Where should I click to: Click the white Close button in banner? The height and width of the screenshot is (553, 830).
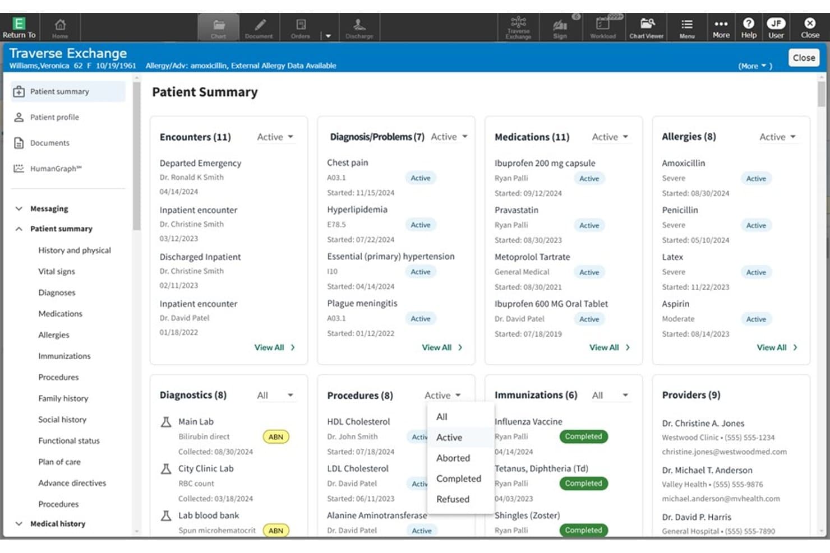point(804,58)
